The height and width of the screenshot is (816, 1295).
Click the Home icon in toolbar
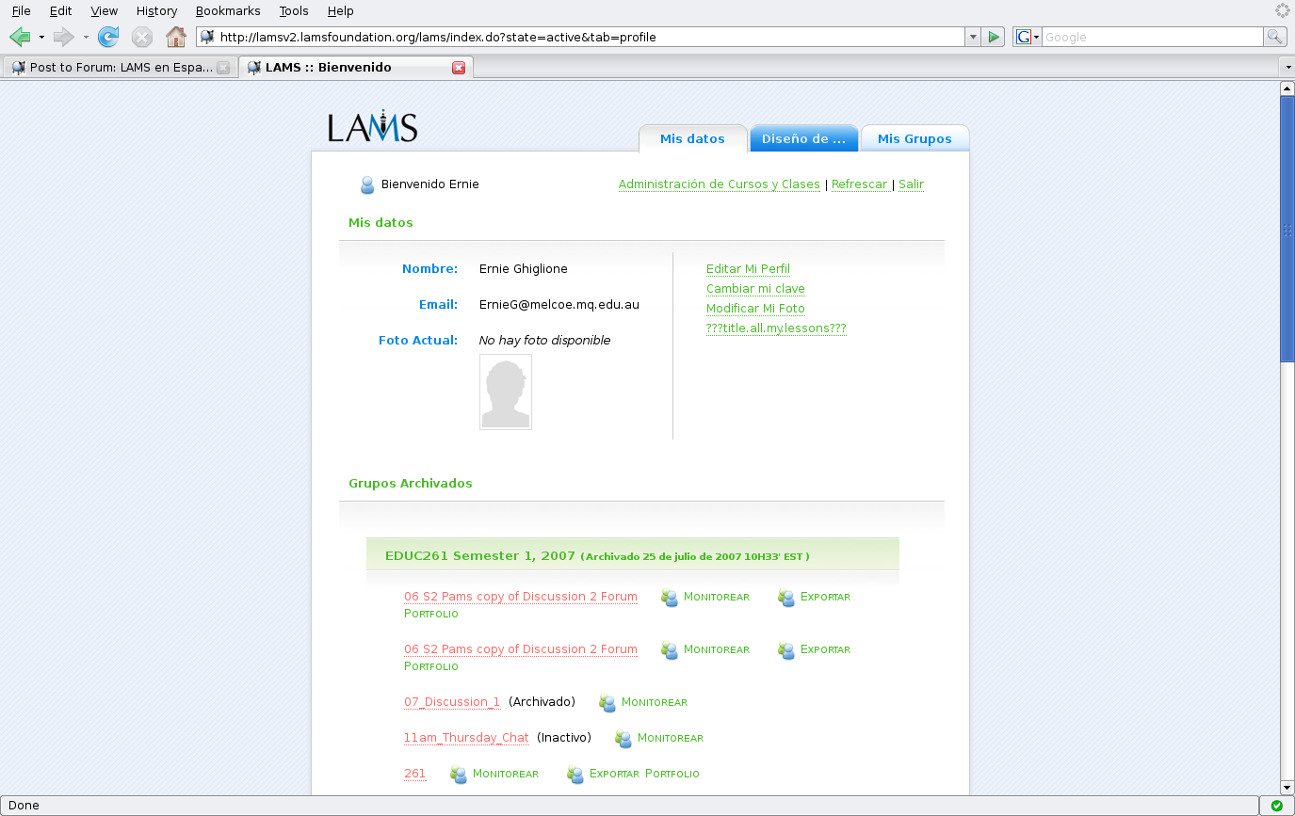pyautogui.click(x=175, y=37)
